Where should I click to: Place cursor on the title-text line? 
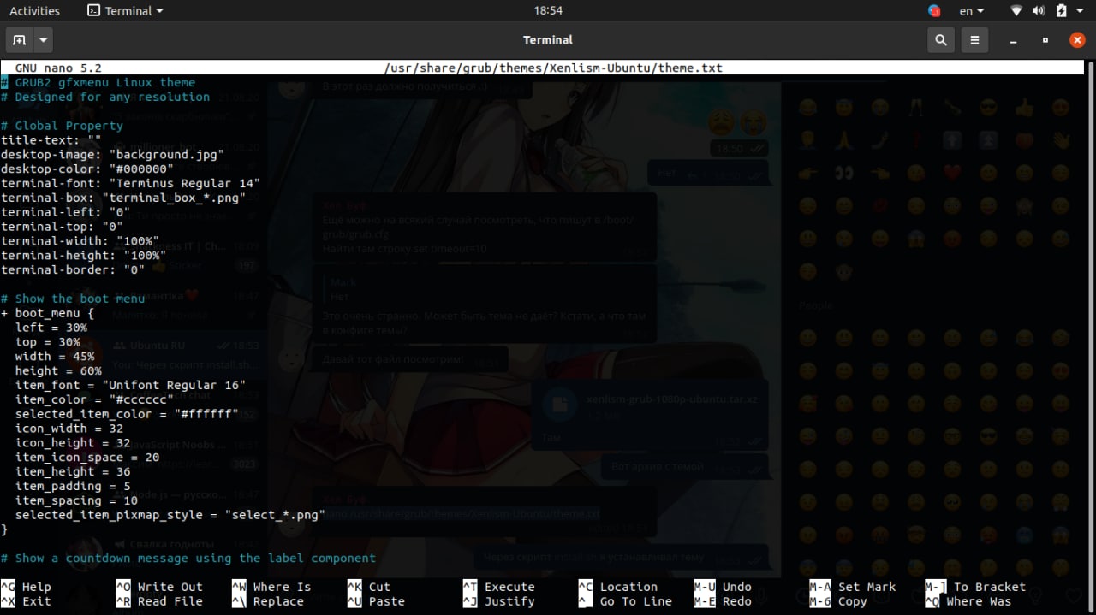(x=51, y=140)
